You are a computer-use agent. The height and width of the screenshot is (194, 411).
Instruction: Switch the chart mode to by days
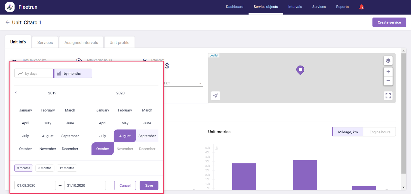pyautogui.click(x=34, y=73)
